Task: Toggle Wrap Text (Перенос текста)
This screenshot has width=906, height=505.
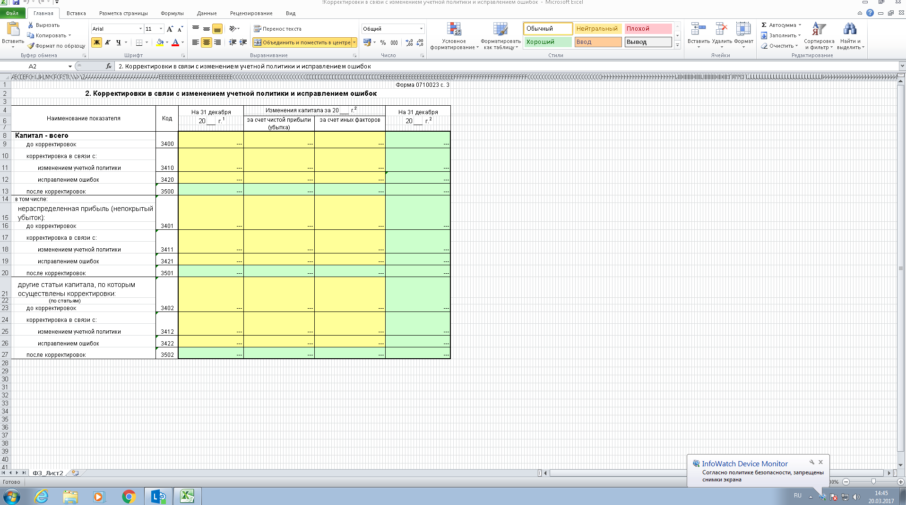Action: pyautogui.click(x=277, y=29)
